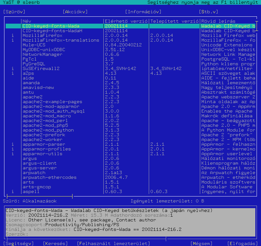Select the MozillaFirefox package row

130,35
